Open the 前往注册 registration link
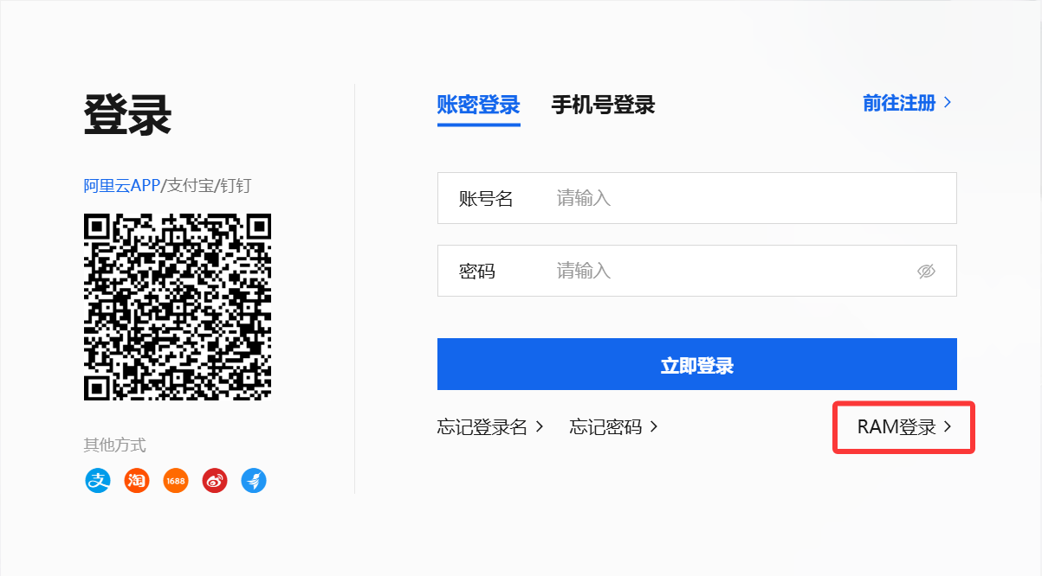The image size is (1042, 576). [x=899, y=103]
